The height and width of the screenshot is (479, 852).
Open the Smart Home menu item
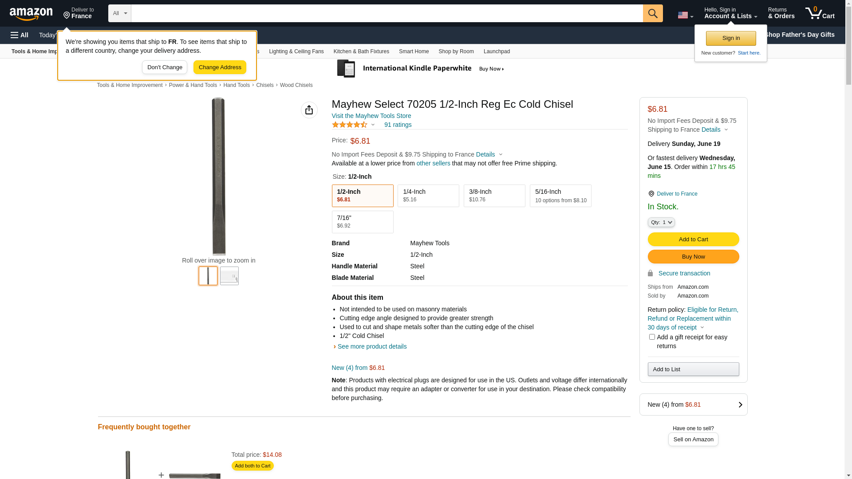(414, 51)
